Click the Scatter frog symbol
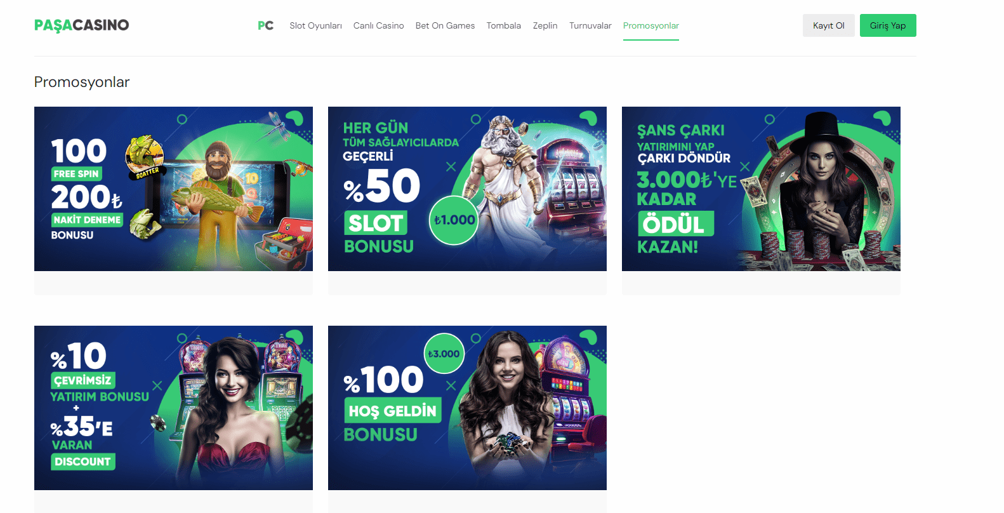This screenshot has width=1004, height=513. 145,156
